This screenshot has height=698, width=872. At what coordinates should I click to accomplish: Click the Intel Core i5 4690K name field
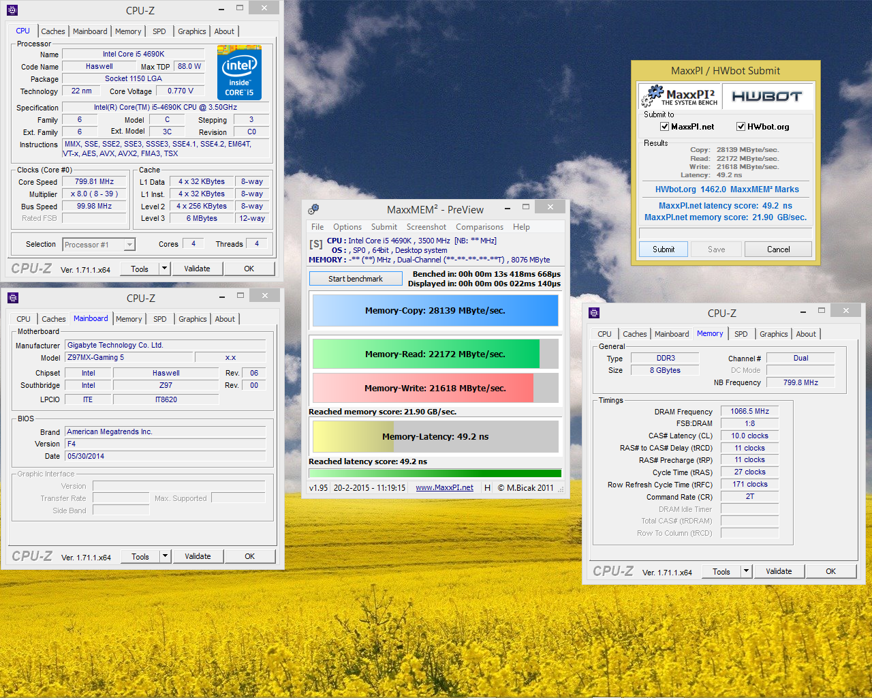[134, 54]
